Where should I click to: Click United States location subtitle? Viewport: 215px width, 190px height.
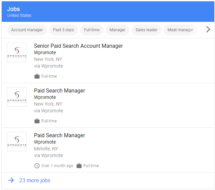[x=19, y=15]
